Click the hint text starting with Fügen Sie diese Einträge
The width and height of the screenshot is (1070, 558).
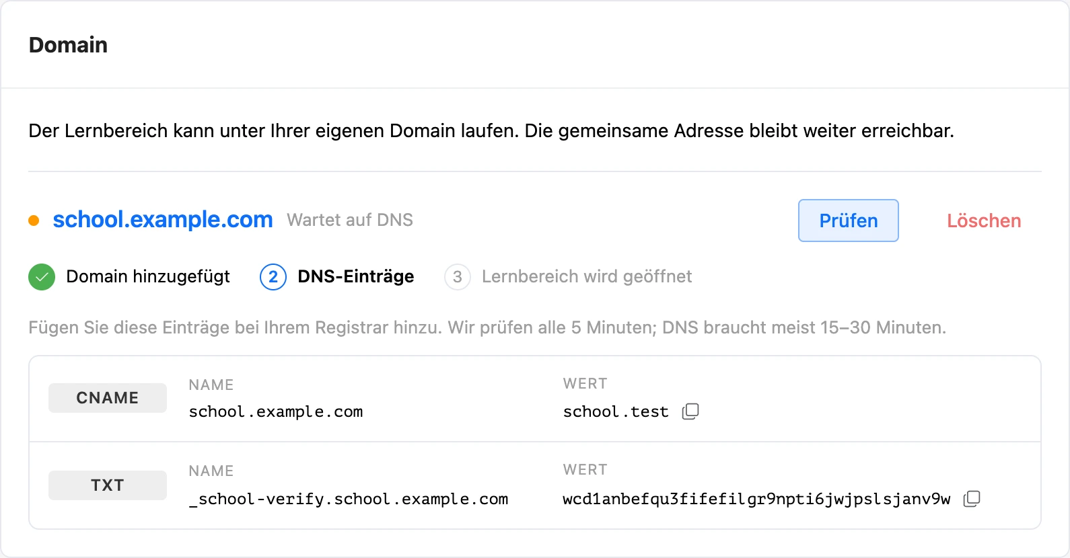tap(487, 327)
